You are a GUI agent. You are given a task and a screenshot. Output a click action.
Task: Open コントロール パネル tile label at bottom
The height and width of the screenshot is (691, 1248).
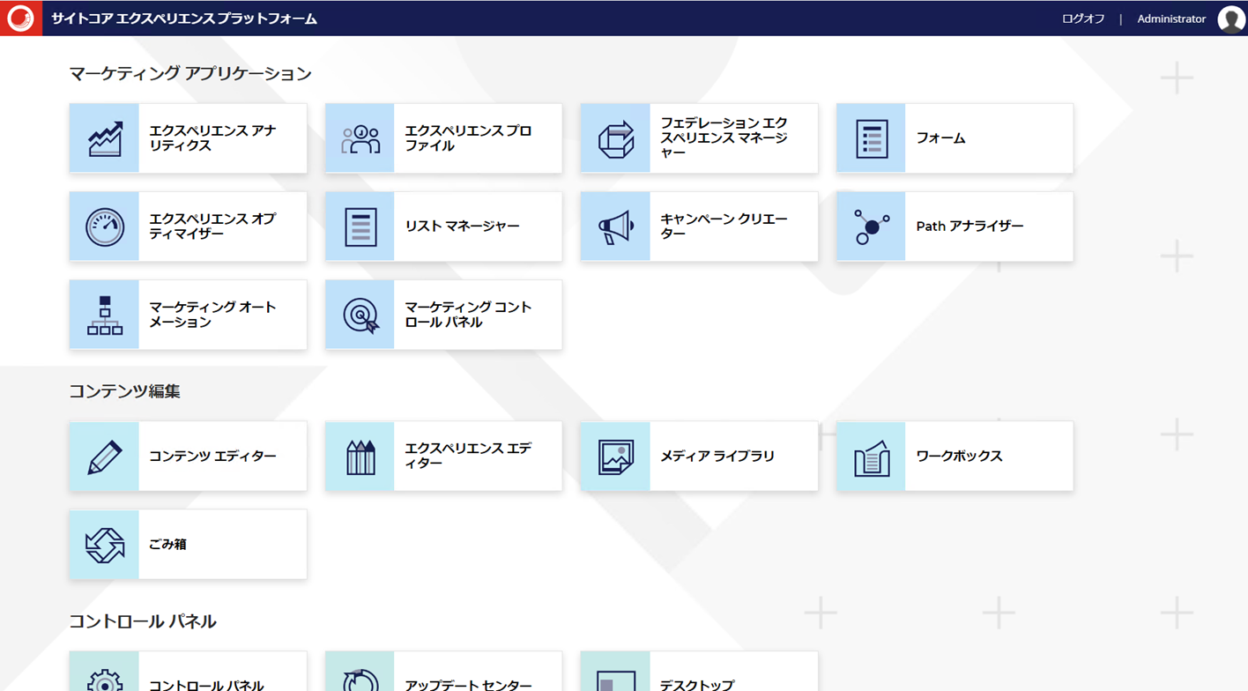click(206, 685)
